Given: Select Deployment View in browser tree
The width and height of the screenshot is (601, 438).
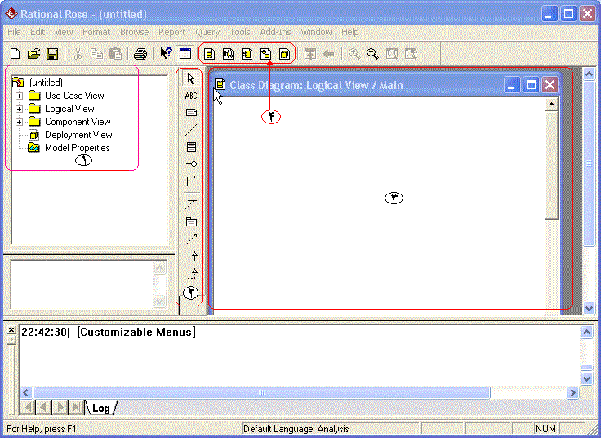Looking at the screenshot, I should pyautogui.click(x=78, y=135).
